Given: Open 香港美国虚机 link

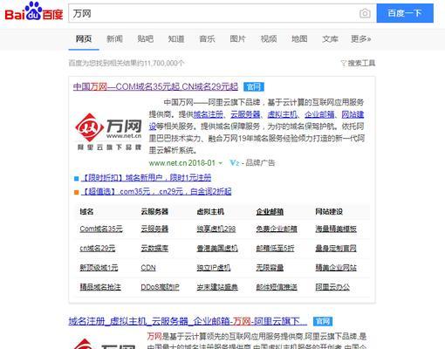Looking at the screenshot, I should point(217,249).
